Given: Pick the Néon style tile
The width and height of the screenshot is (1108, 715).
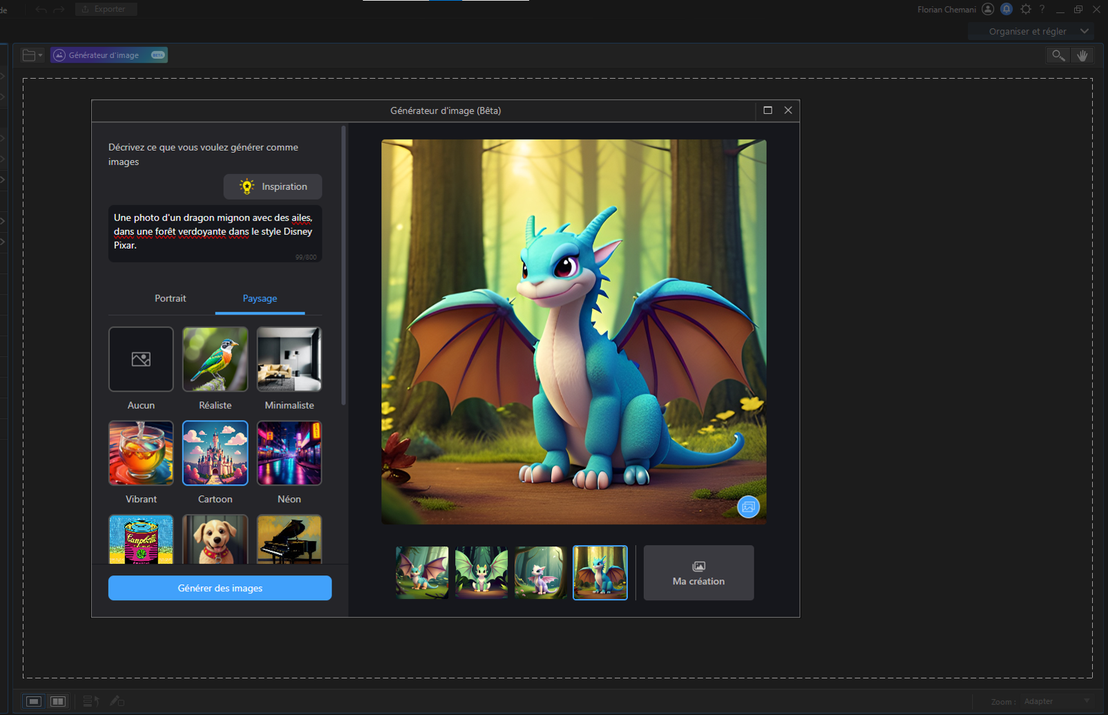Looking at the screenshot, I should (x=289, y=453).
